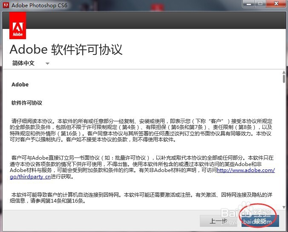Click the paragraph starting '本软件可能导致客户的计算机'

pos(141,198)
